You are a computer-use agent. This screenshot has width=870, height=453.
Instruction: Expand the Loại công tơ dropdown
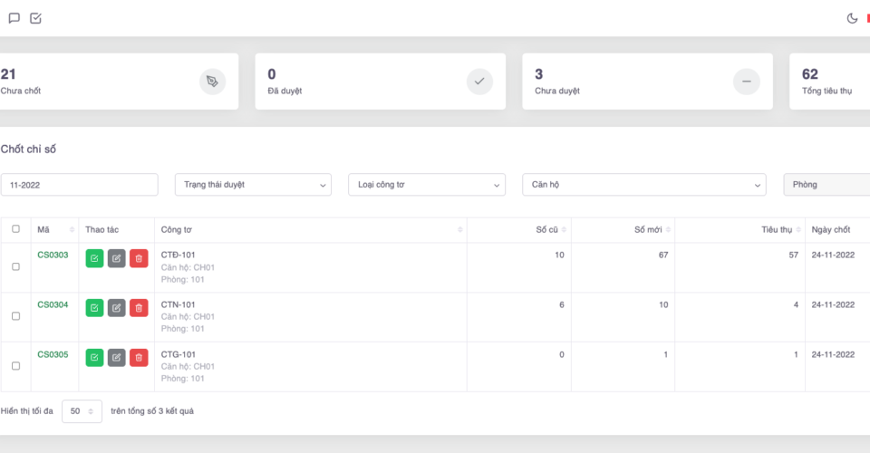pos(426,185)
